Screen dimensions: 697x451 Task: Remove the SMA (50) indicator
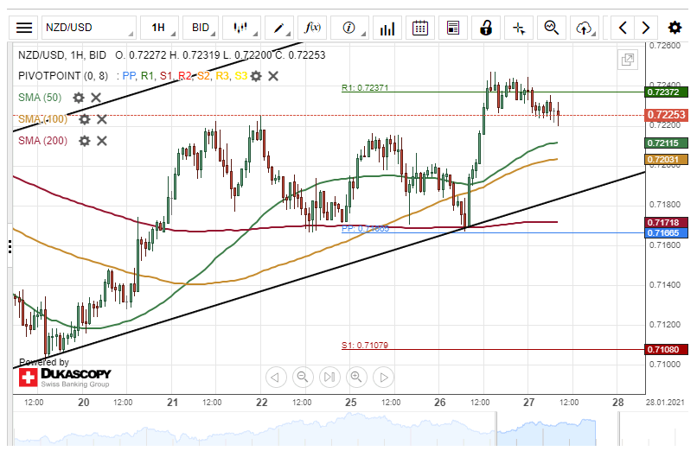coord(96,98)
